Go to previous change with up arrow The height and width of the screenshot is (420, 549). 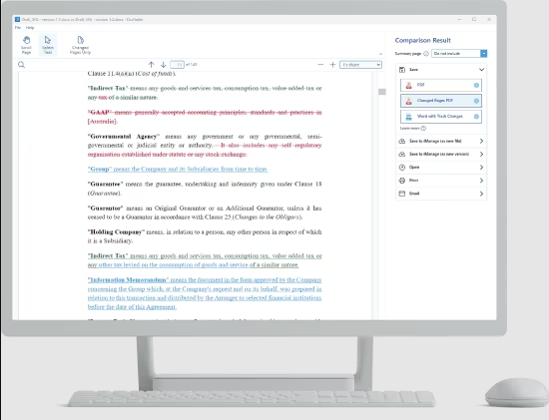pyautogui.click(x=152, y=65)
